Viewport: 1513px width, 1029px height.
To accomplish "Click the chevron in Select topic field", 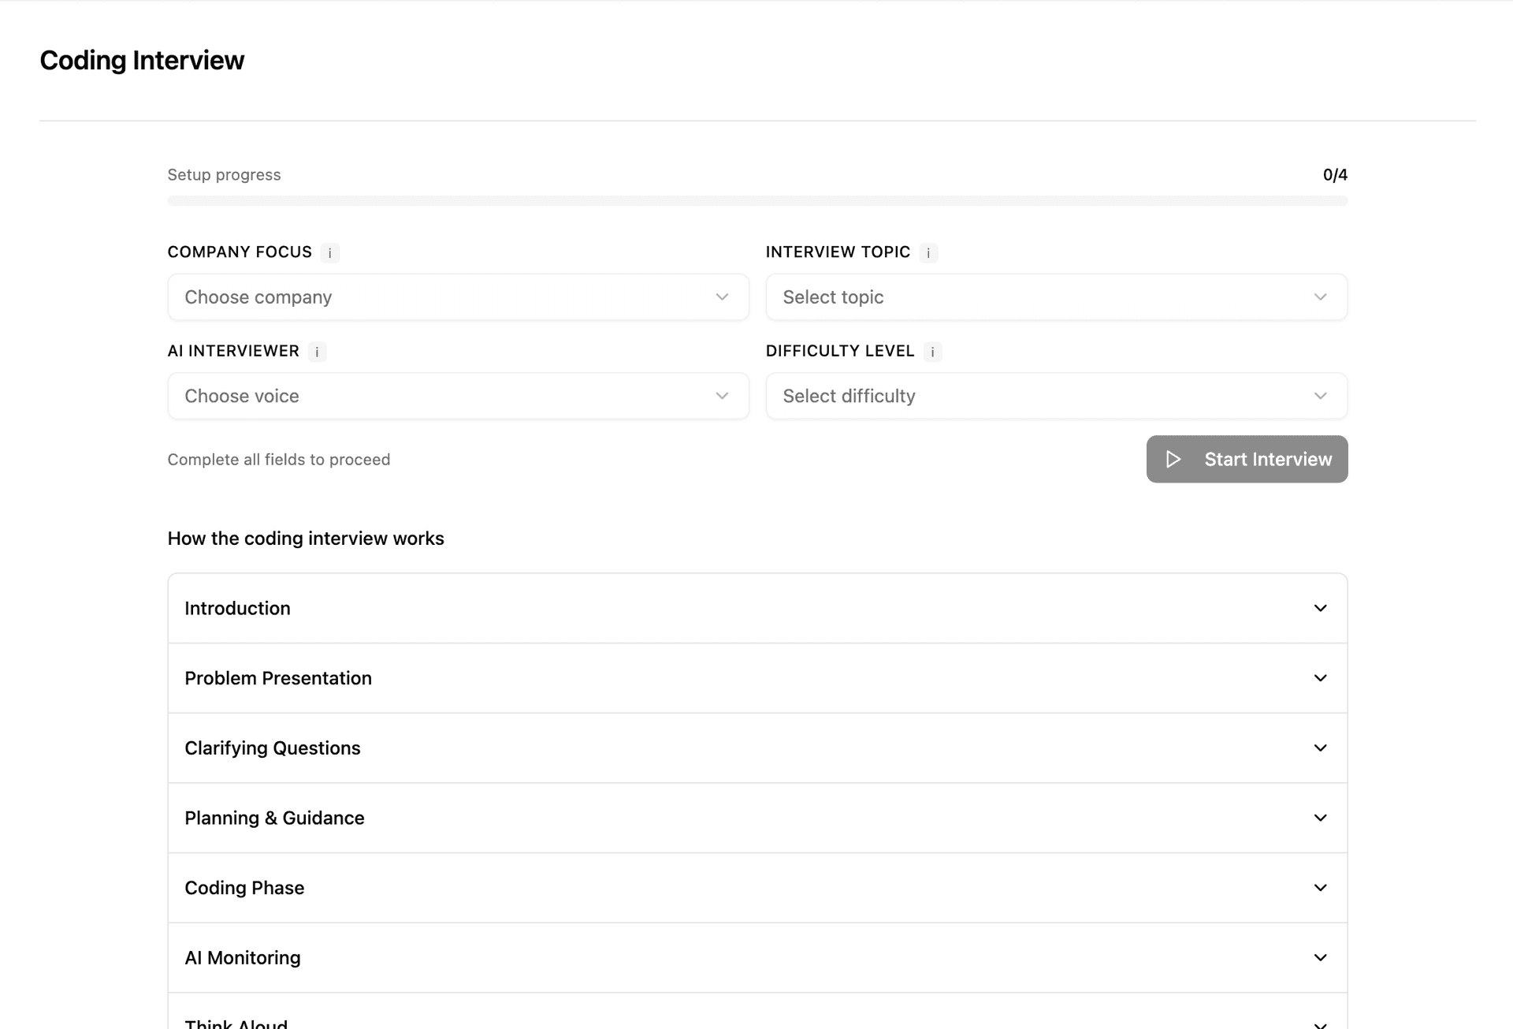I will pos(1320,297).
